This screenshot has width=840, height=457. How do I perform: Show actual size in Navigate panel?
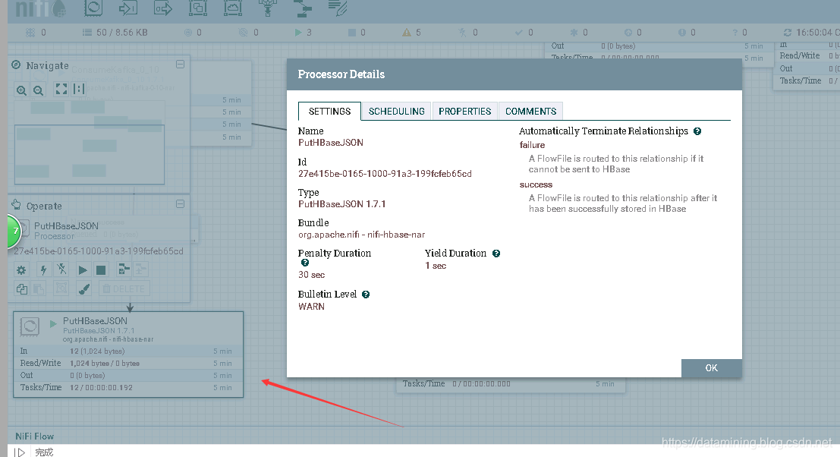click(x=79, y=89)
